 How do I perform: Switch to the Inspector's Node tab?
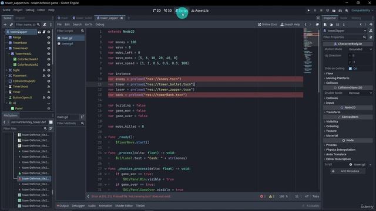(344, 18)
